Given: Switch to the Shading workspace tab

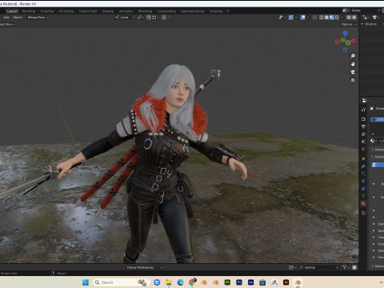Looking at the screenshot, I should 108,11.
